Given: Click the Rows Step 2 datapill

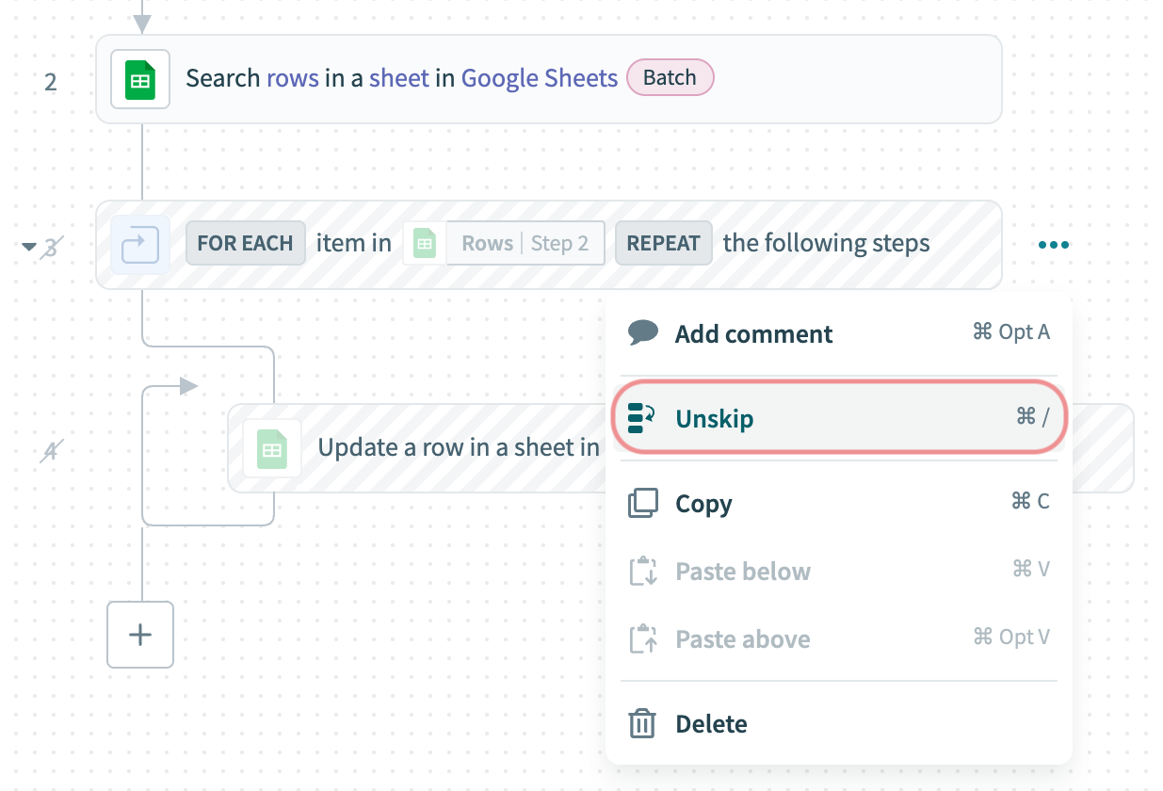Looking at the screenshot, I should pos(504,244).
